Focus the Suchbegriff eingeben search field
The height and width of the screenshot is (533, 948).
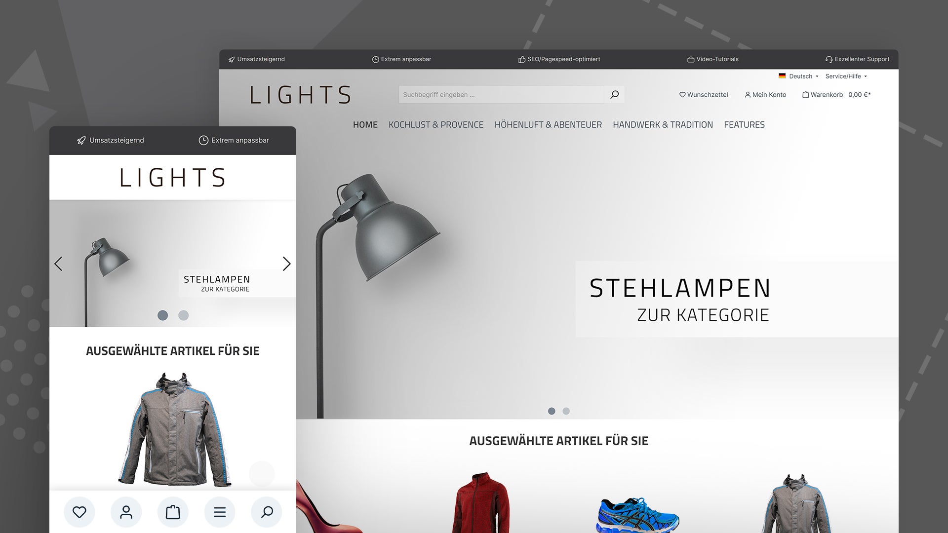501,95
